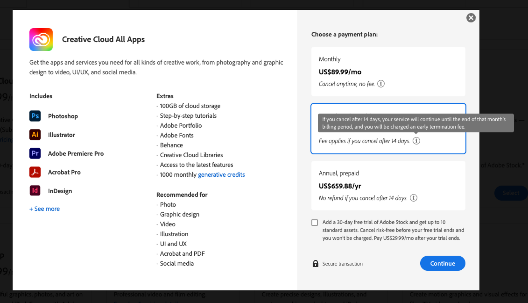Viewport: 528px width, 303px height.
Task: Click Illustration recommendation item
Action: pos(174,234)
